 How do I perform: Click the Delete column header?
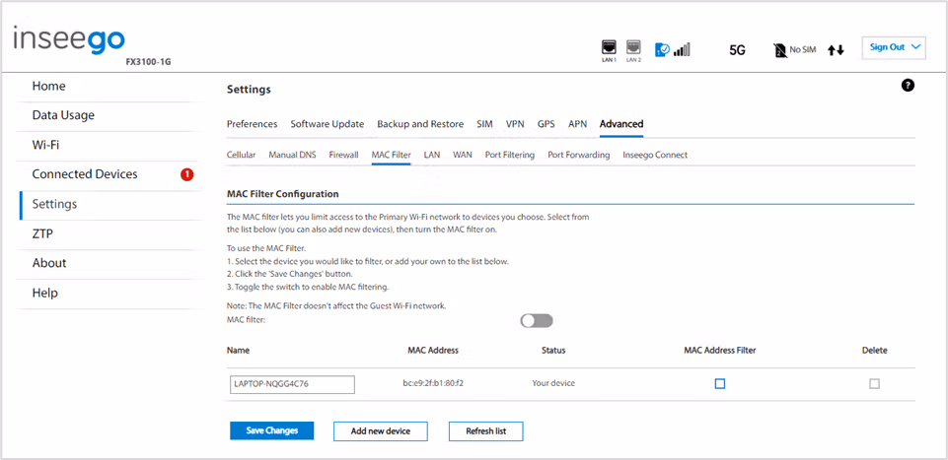[874, 350]
